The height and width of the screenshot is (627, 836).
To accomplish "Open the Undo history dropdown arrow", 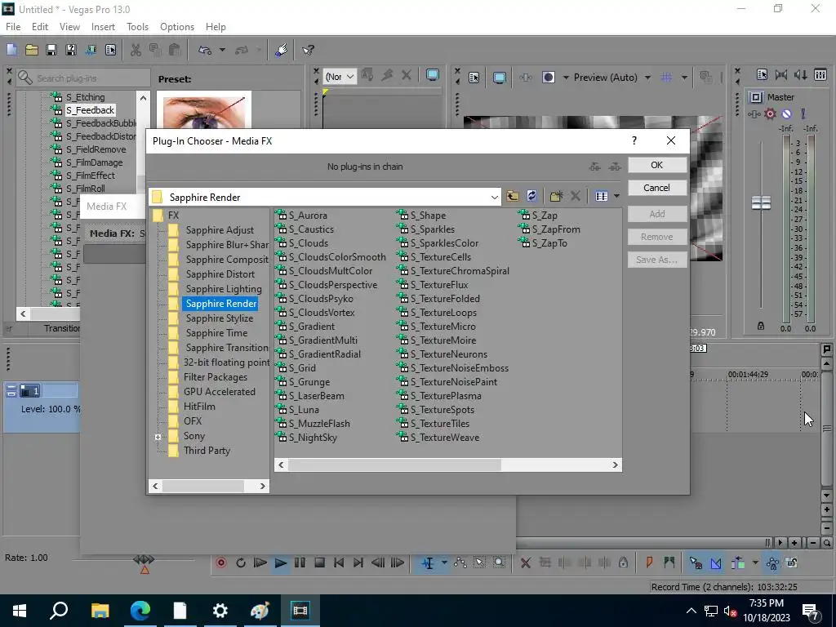I will (x=222, y=50).
